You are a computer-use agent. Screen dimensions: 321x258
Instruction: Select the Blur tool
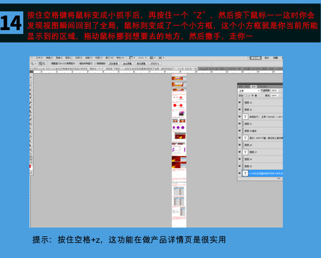pyautogui.click(x=31, y=127)
